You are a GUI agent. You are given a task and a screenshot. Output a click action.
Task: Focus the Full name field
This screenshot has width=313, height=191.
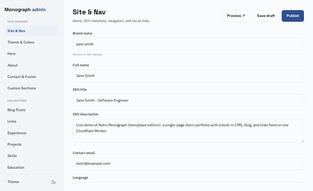[x=188, y=76]
